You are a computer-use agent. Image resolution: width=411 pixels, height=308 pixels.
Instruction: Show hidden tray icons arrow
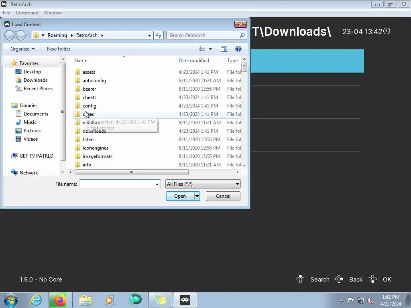click(341, 300)
